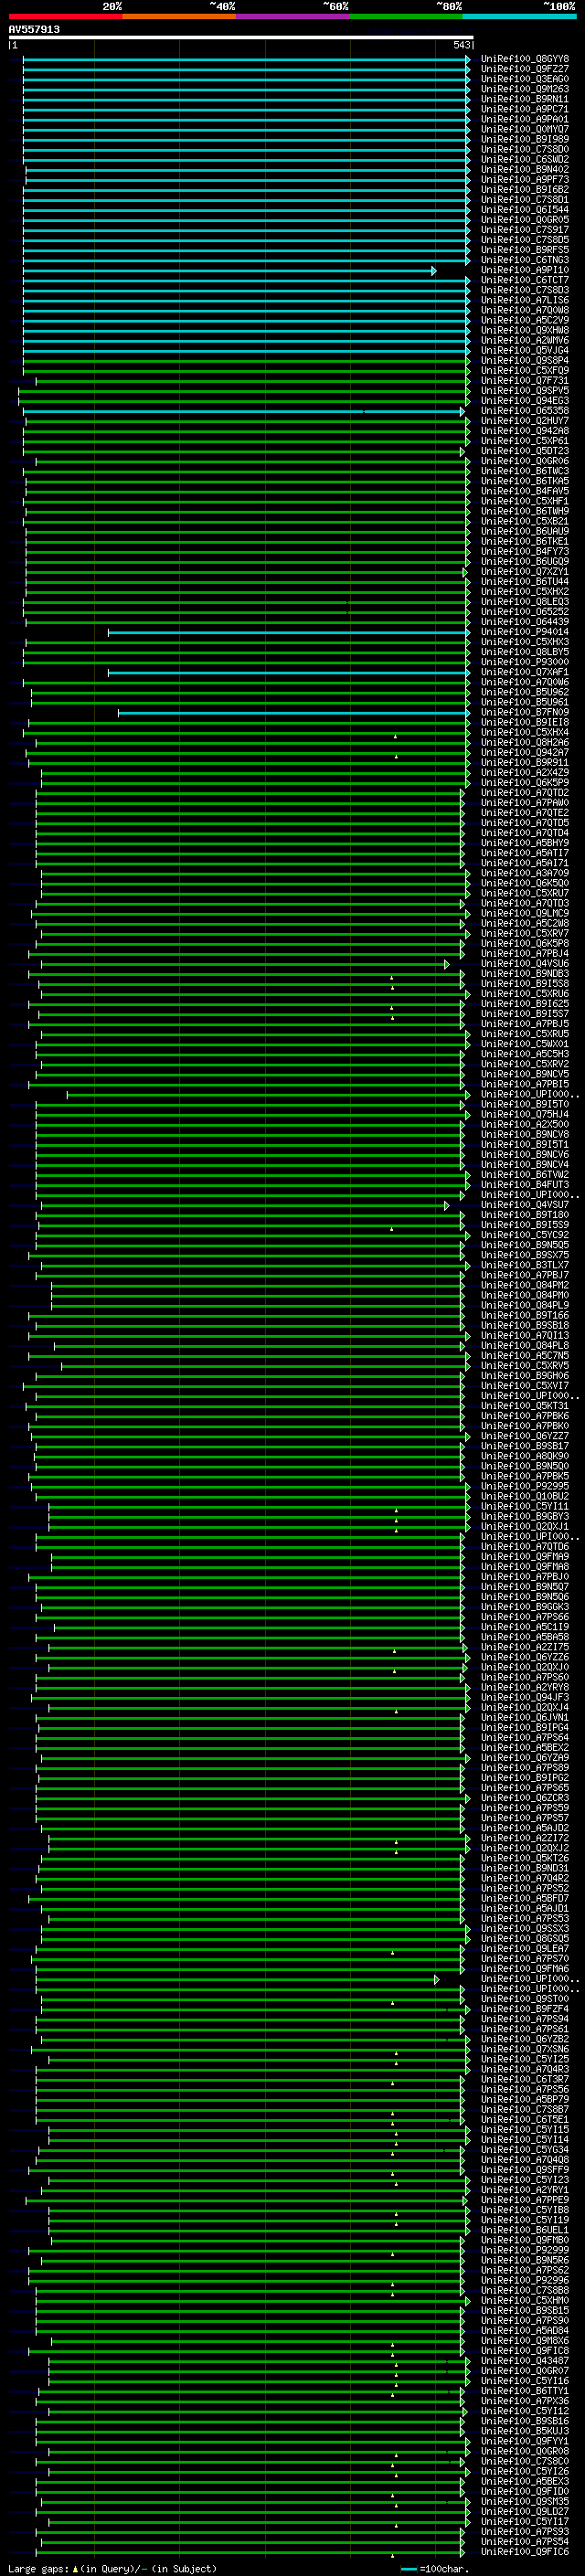Select the UniRef100_Q4VSU7 label
The height and width of the screenshot is (2576, 585).
tap(524, 1205)
